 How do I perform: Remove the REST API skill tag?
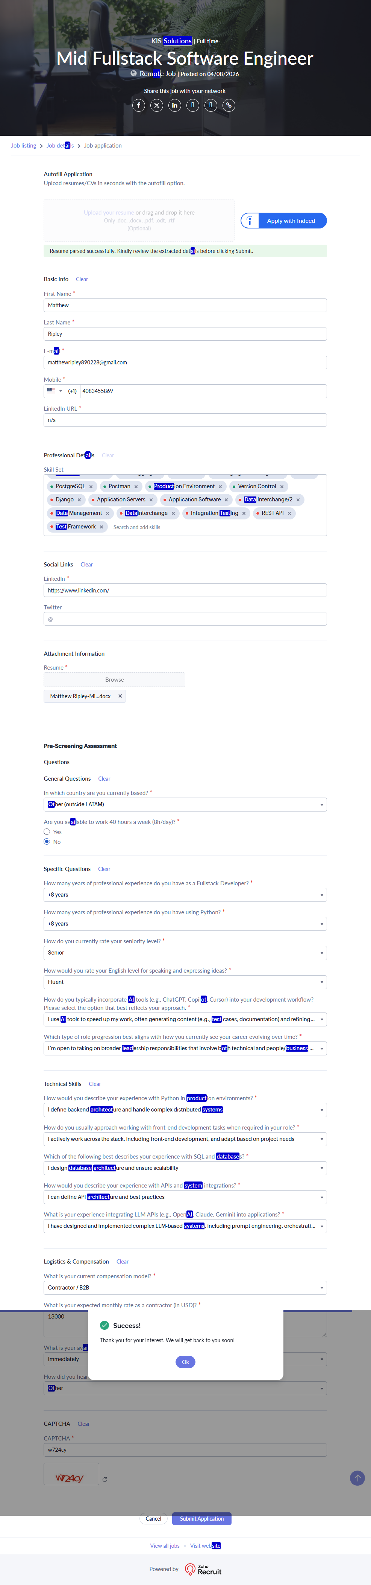[x=289, y=513]
